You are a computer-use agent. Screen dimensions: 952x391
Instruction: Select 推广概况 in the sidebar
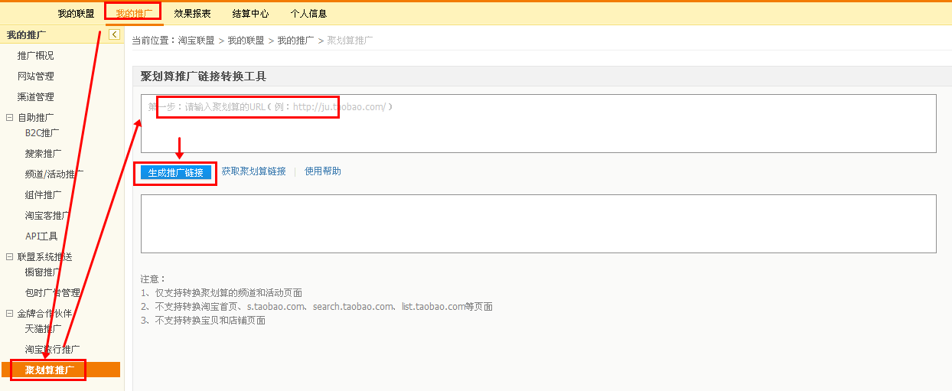36,56
